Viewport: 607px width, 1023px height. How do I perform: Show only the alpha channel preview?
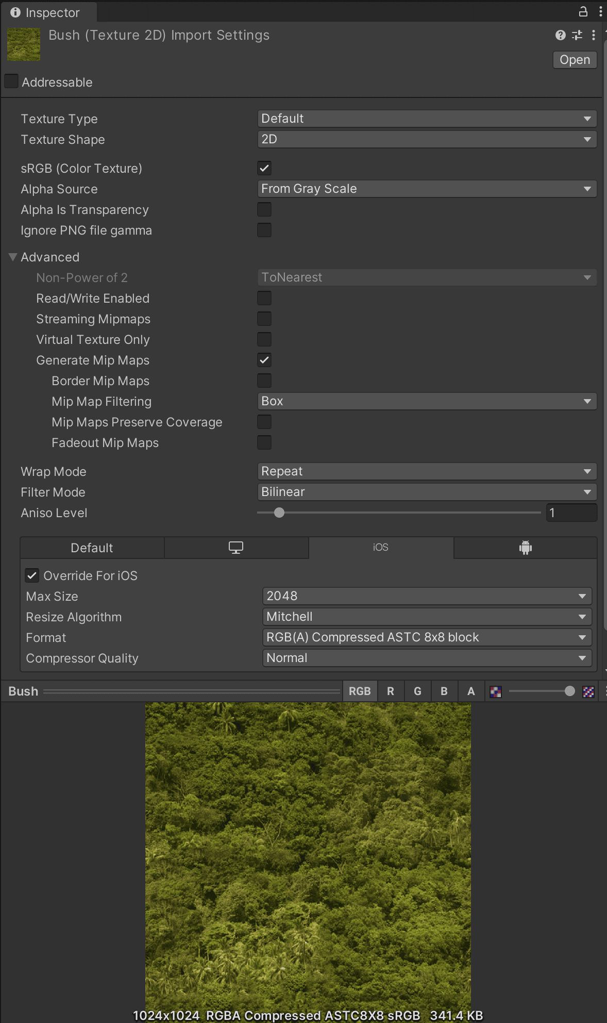point(471,691)
